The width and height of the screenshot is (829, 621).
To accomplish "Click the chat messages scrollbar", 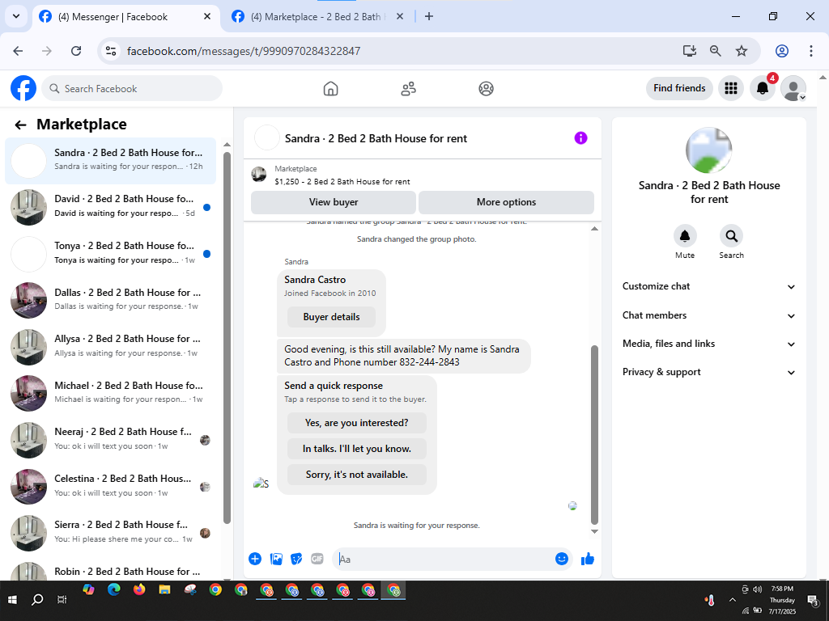I will coord(594,435).
